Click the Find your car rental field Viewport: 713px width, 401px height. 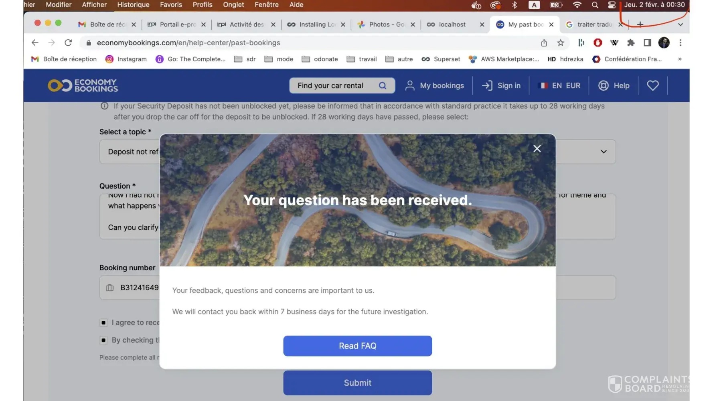pyautogui.click(x=342, y=85)
